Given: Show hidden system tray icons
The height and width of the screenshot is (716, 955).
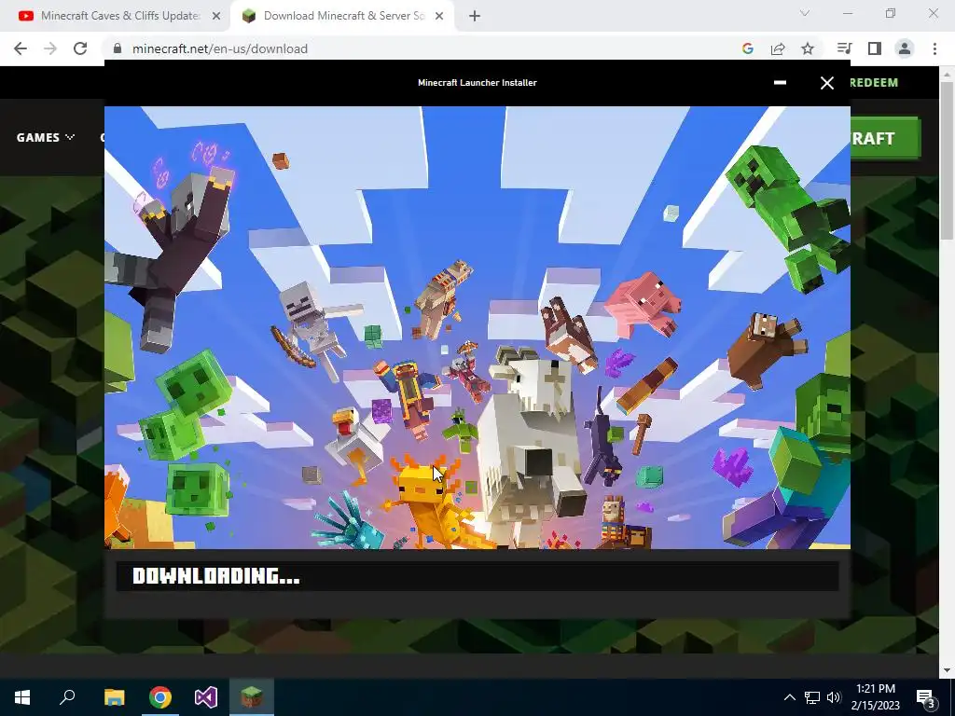Looking at the screenshot, I should 789,697.
